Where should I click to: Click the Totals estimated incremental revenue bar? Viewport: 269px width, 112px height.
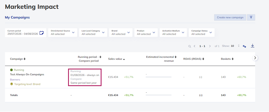(158, 95)
